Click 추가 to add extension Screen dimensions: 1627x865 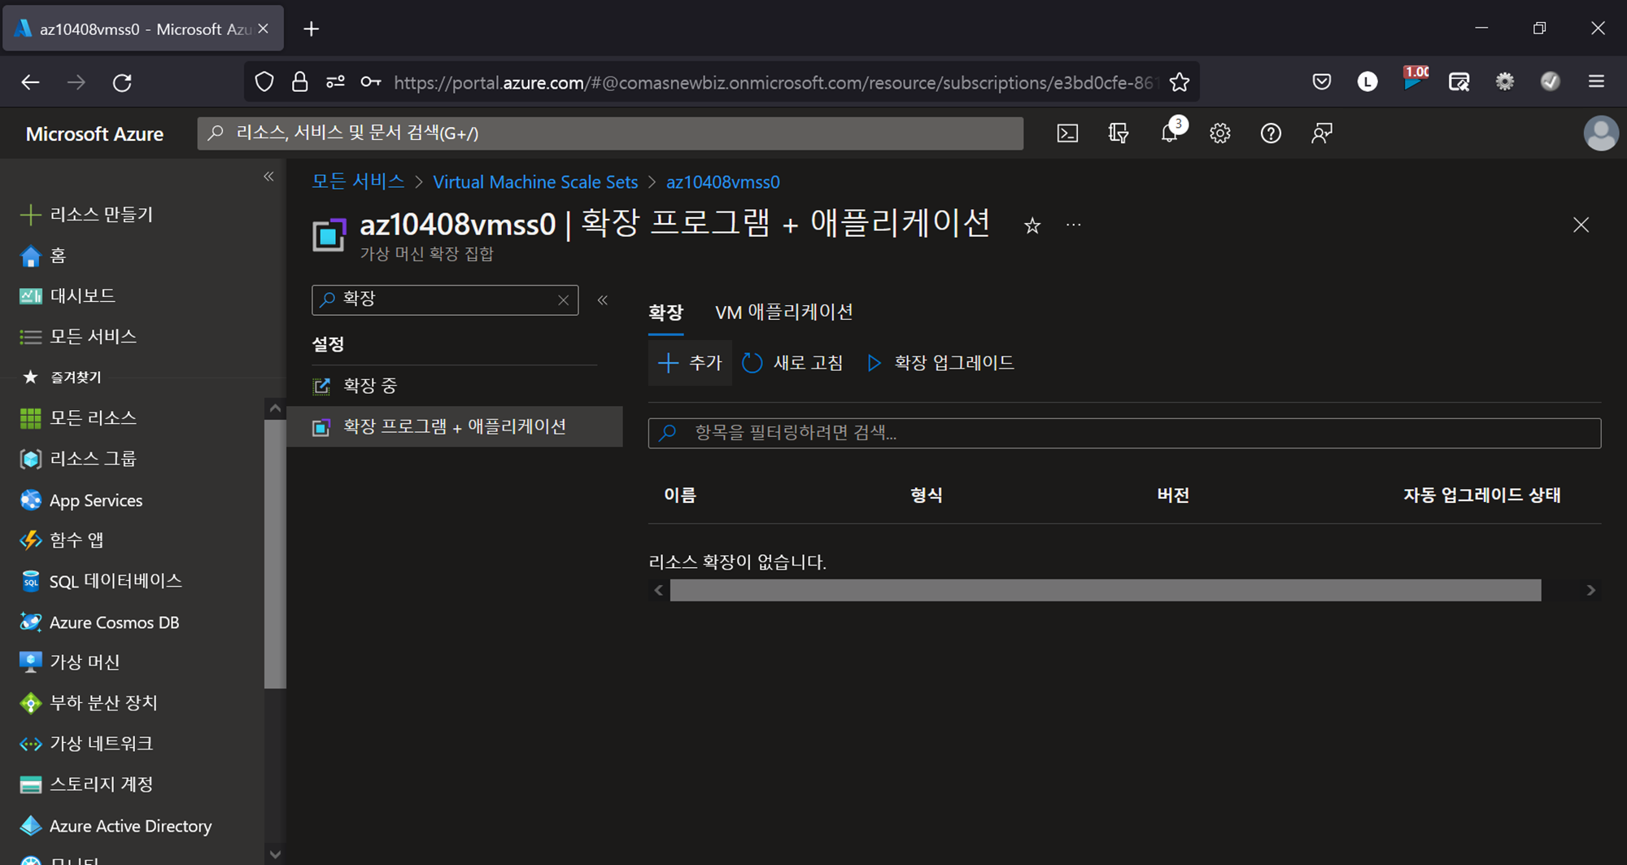pos(690,363)
